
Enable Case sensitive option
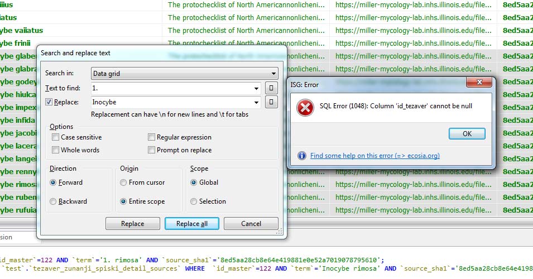tap(55, 137)
